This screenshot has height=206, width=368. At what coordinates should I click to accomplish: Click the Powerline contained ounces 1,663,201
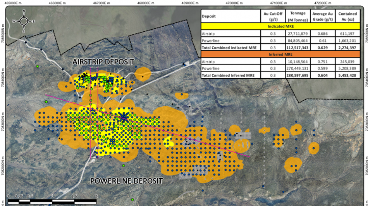(x=347, y=41)
